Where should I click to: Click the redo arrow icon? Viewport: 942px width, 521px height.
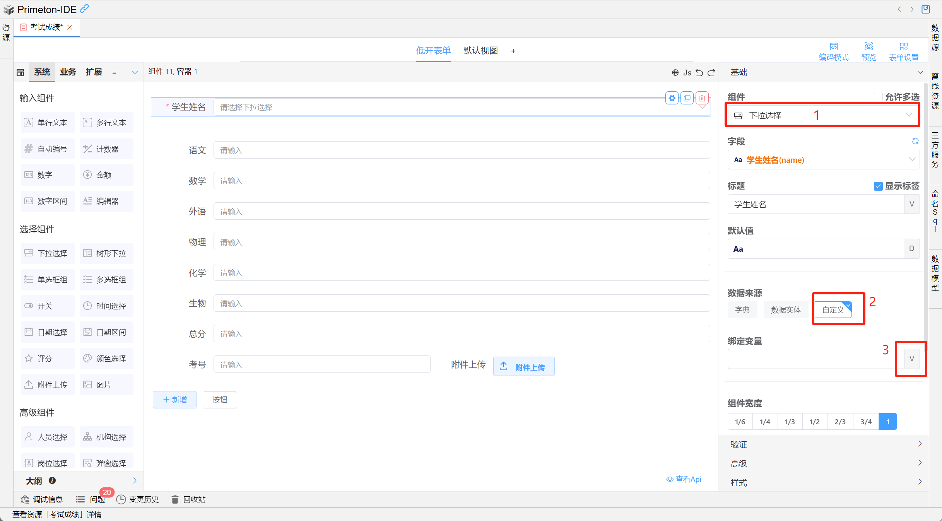click(x=711, y=72)
